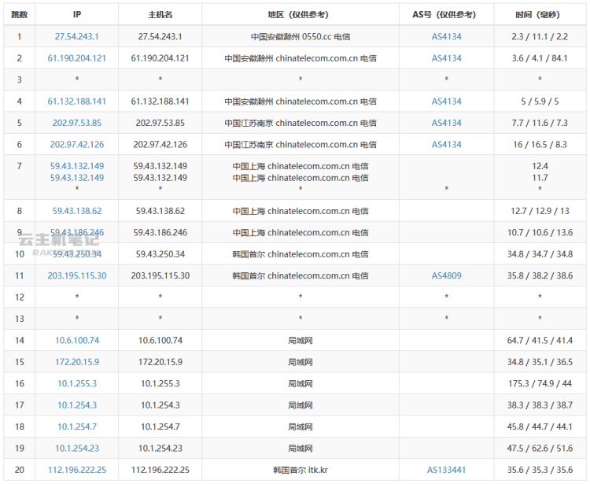This screenshot has height=484, width=590.
Task: Open IP link 203.195.115.30
Action: coord(77,275)
